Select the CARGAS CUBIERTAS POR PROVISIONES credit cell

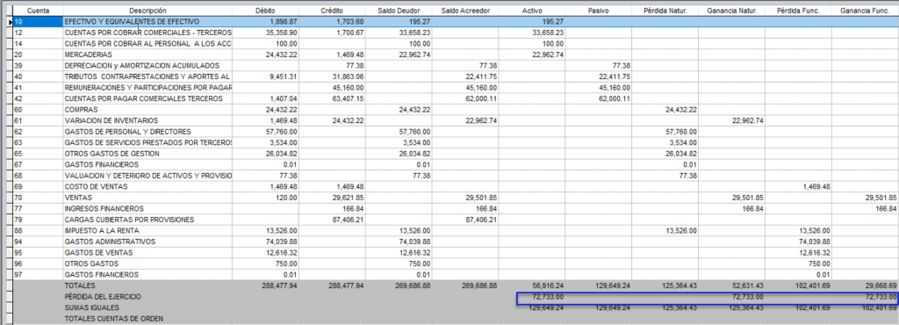[x=333, y=220]
